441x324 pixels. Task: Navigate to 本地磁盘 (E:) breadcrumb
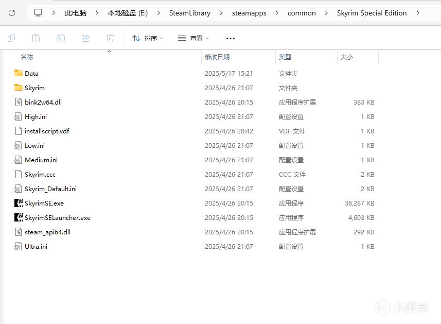tap(128, 13)
